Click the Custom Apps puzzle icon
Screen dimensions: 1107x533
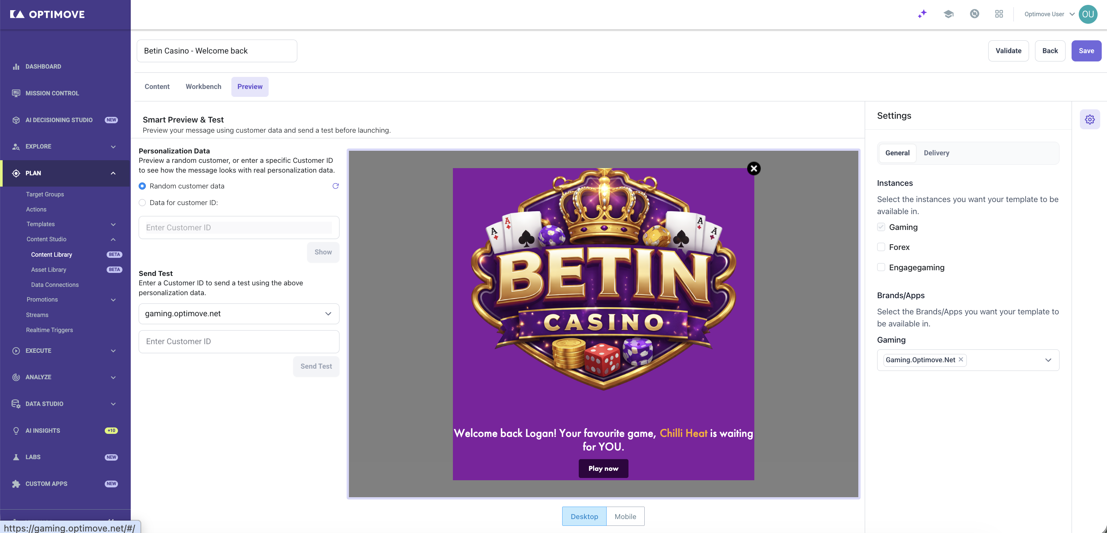(16, 484)
